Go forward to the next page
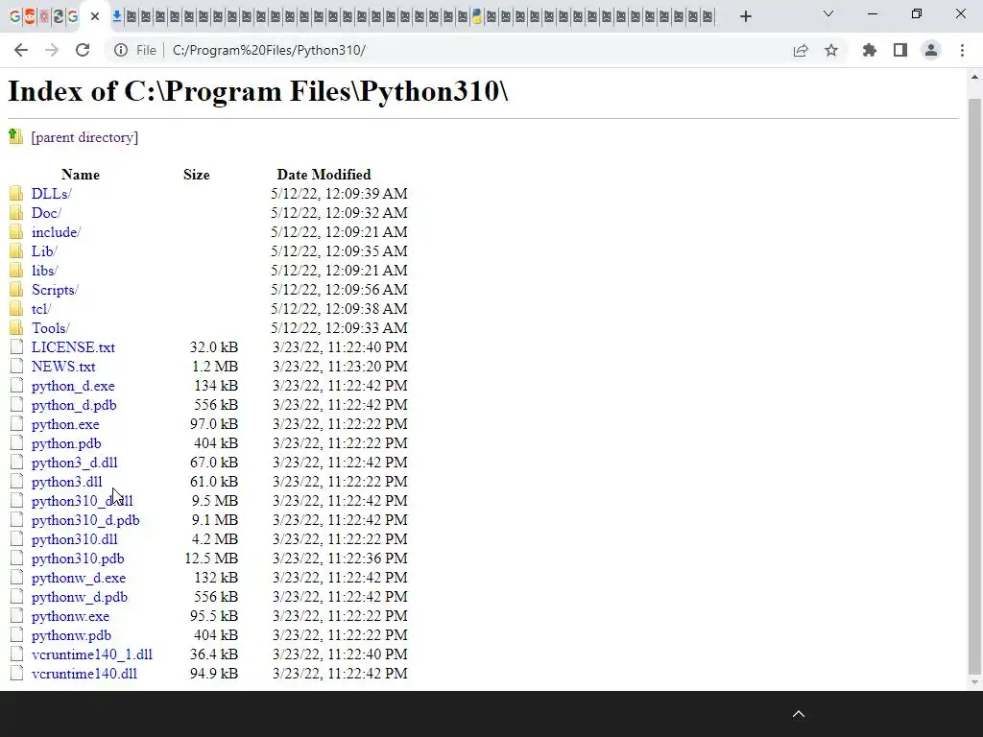 pyautogui.click(x=52, y=50)
